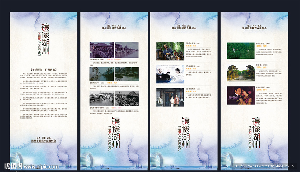
Task: Open the 白蛇传说 movie poster image
Action: click(x=170, y=74)
